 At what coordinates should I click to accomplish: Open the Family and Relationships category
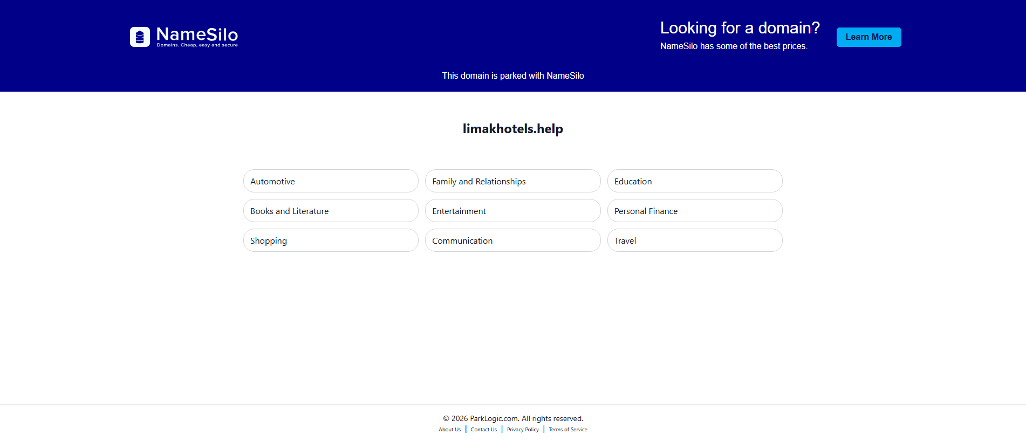click(x=512, y=181)
